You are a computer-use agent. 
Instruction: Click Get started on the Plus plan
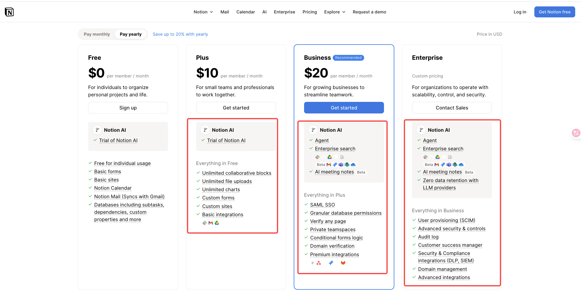(236, 108)
